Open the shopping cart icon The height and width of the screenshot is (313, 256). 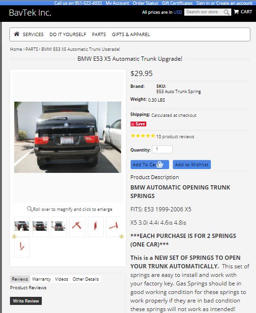[x=236, y=11]
